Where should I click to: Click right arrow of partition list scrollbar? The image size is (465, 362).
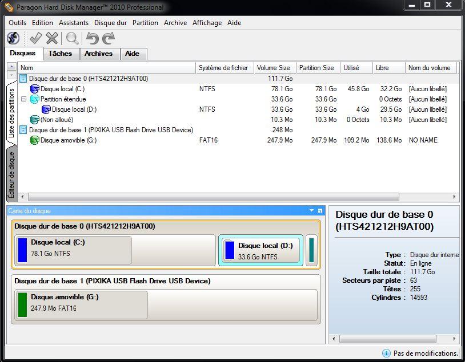(x=454, y=197)
